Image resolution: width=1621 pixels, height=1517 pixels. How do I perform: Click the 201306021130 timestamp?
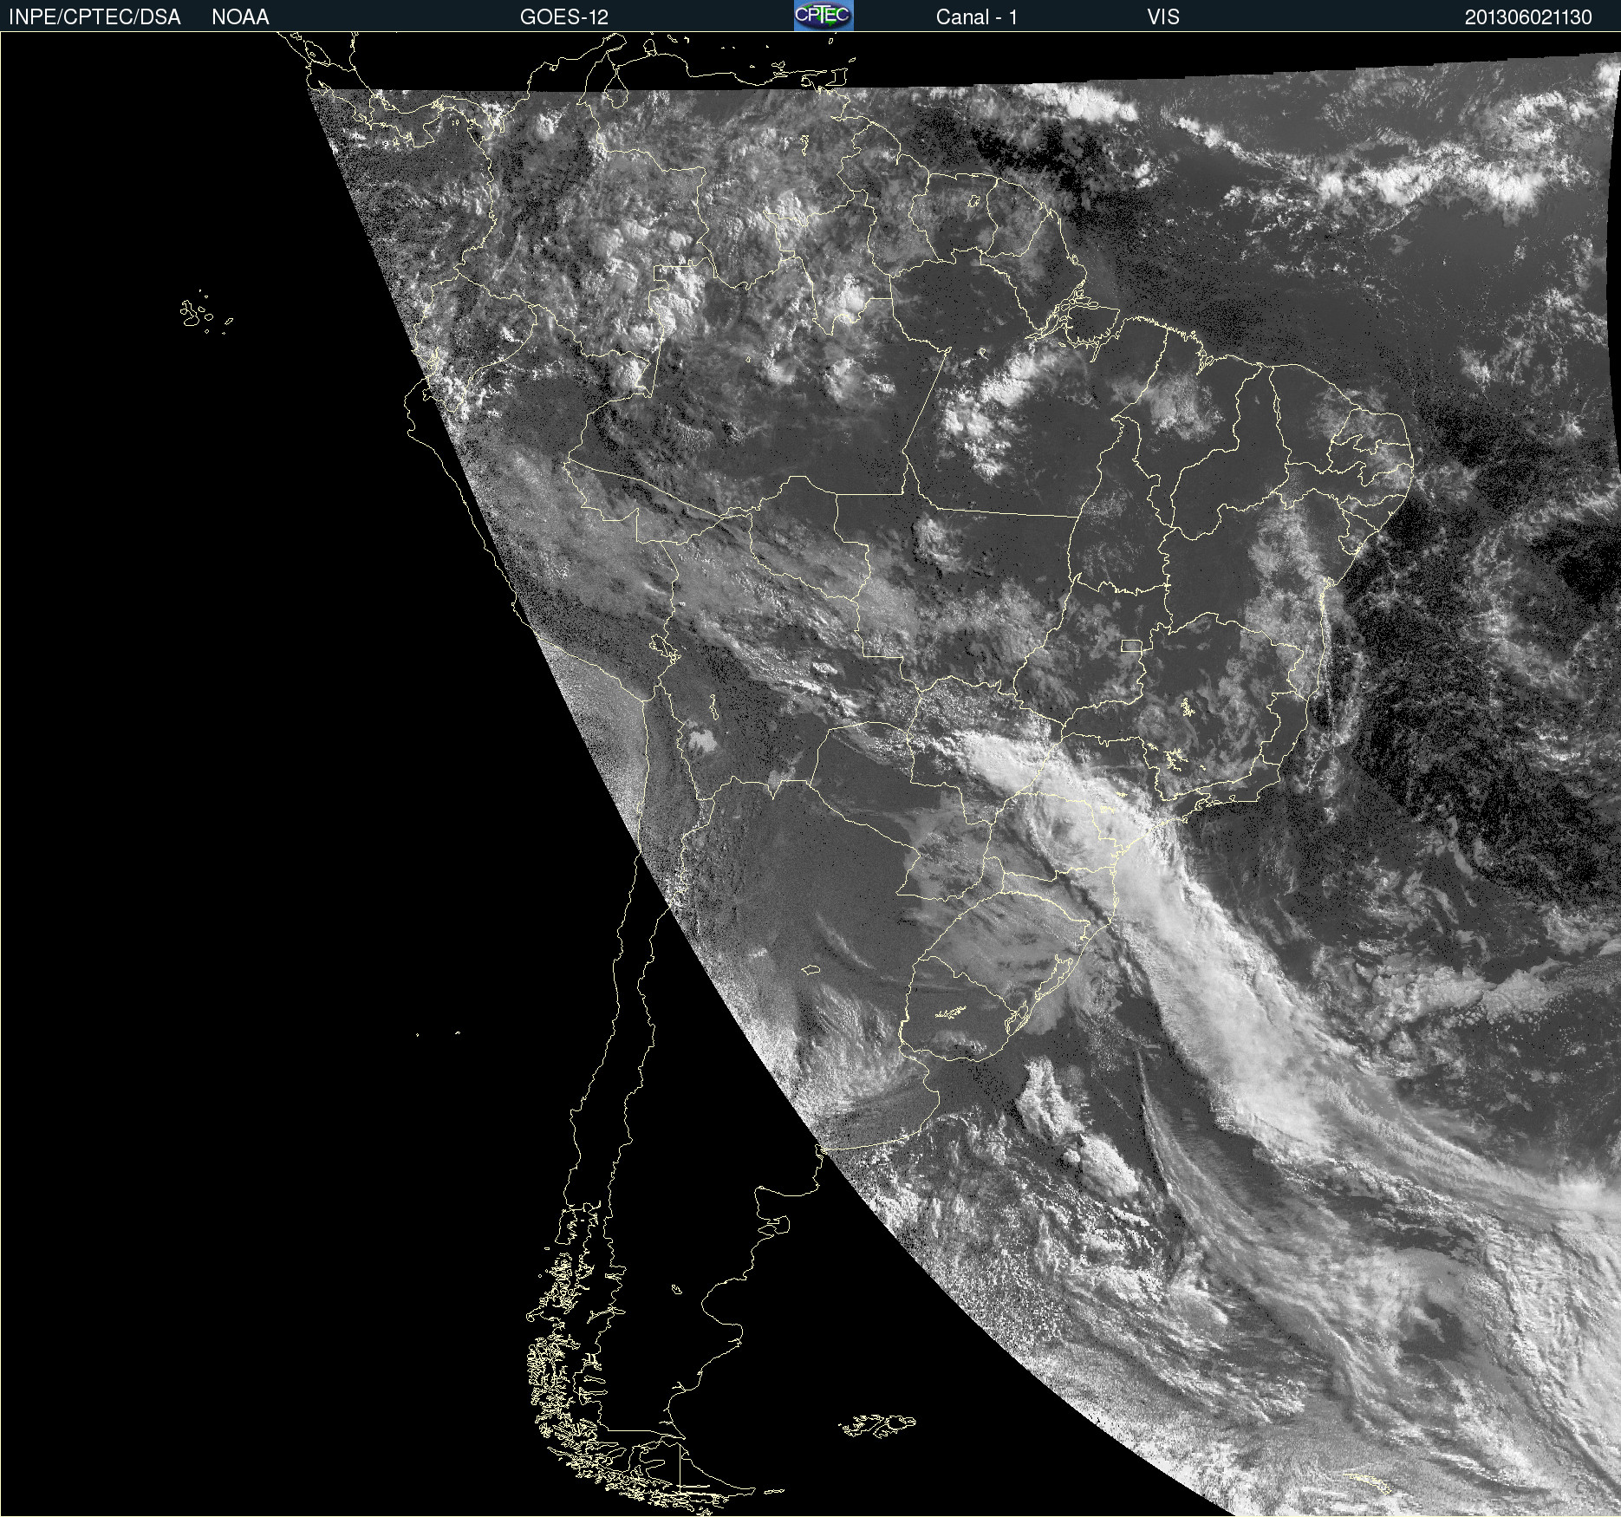[x=1528, y=17]
